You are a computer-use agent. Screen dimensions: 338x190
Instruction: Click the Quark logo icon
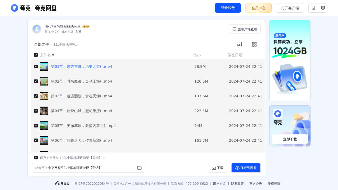pos(15,8)
